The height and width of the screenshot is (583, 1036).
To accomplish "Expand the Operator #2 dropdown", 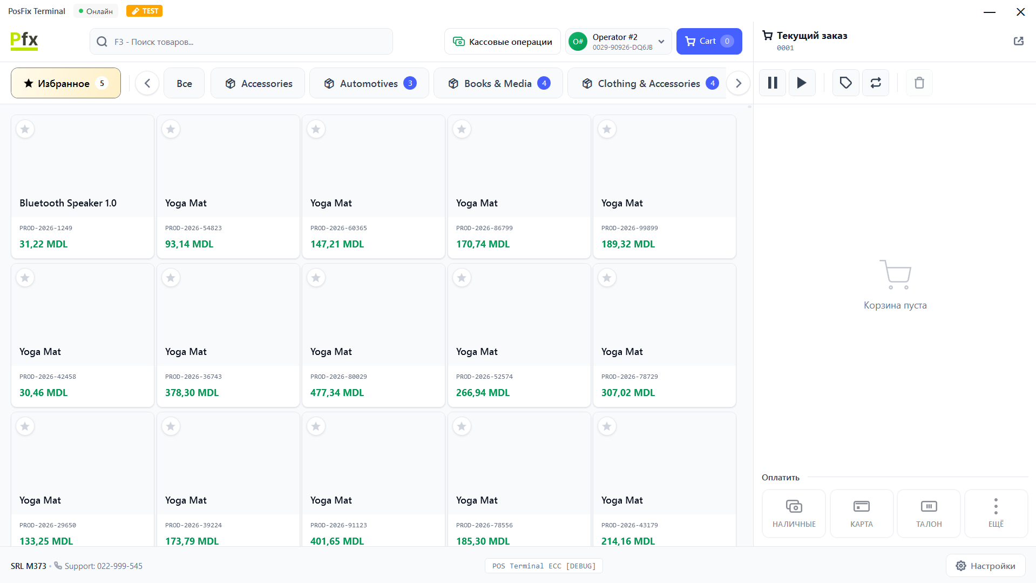I will (x=661, y=42).
